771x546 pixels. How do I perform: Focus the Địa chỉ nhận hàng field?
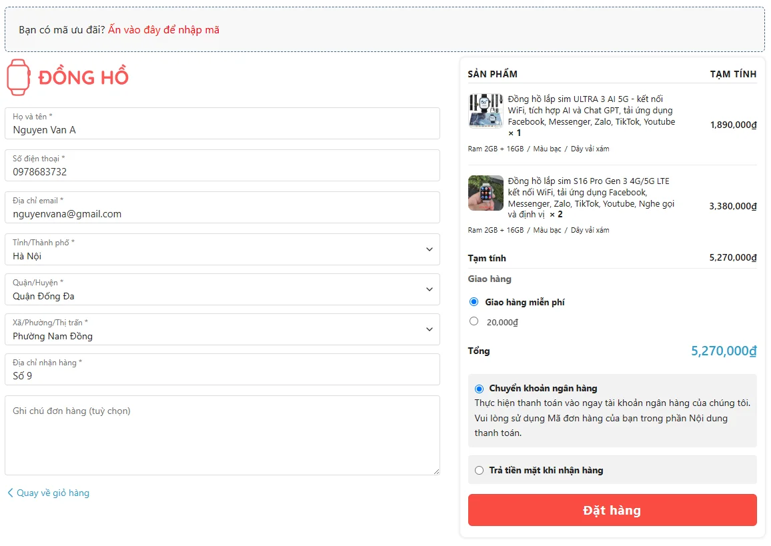[222, 369]
